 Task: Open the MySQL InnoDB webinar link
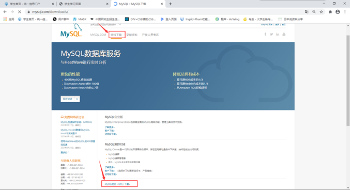[75, 132]
